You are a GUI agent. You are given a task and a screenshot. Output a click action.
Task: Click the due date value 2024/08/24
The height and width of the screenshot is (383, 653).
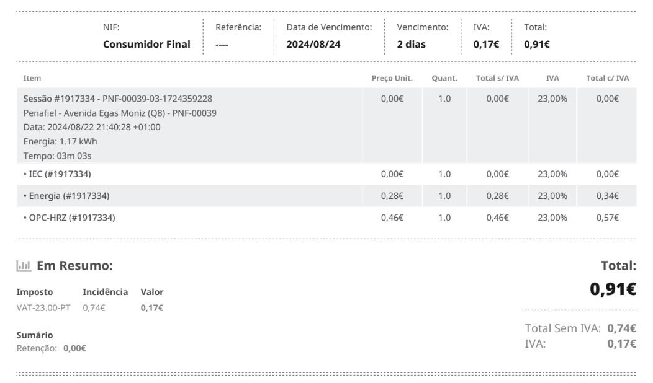point(313,45)
